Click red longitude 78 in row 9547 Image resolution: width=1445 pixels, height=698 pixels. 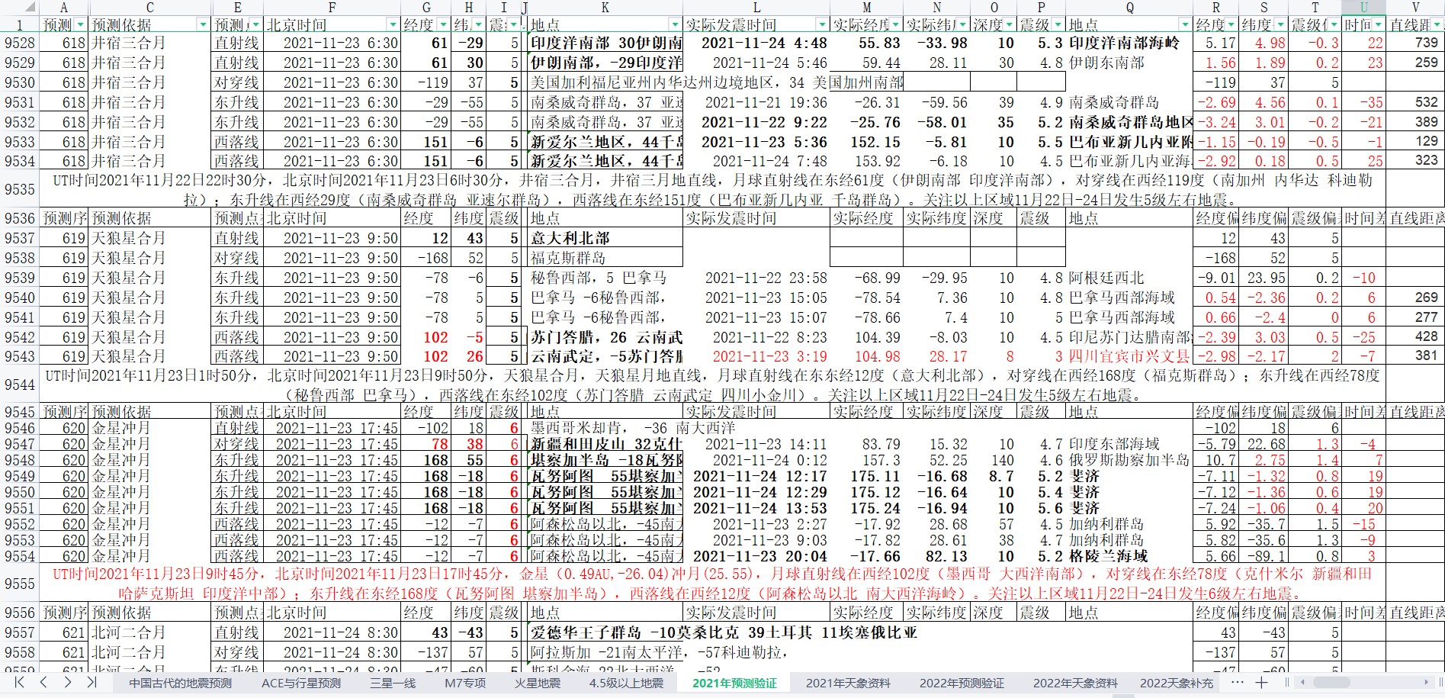(426, 444)
